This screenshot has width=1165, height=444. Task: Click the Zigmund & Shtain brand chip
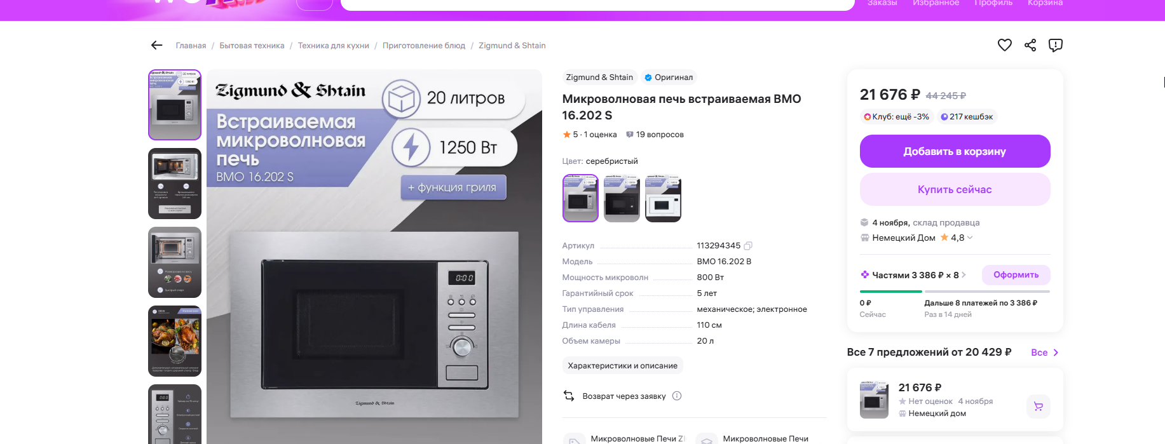click(x=599, y=77)
